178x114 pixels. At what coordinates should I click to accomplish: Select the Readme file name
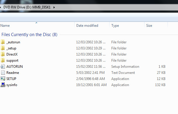(x=13, y=73)
